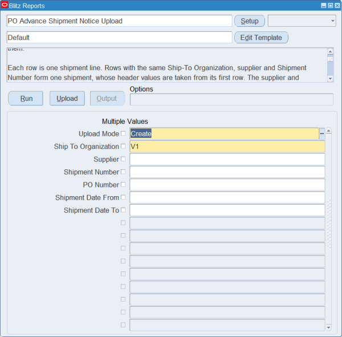
Task: Click the report name field PO Advance Shipment Notice Upload
Action: [119, 21]
